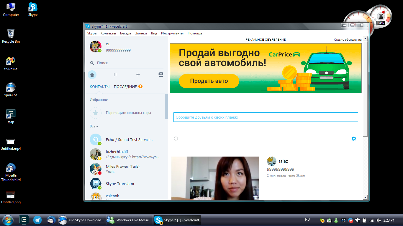Click the x1 mood text gggggggggggg
Image resolution: width=403 pixels, height=226 pixels.
click(118, 50)
